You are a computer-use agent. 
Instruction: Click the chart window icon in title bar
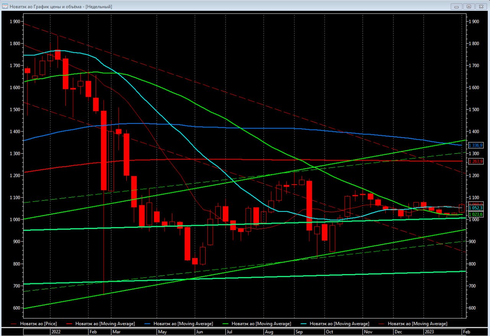(5, 6)
